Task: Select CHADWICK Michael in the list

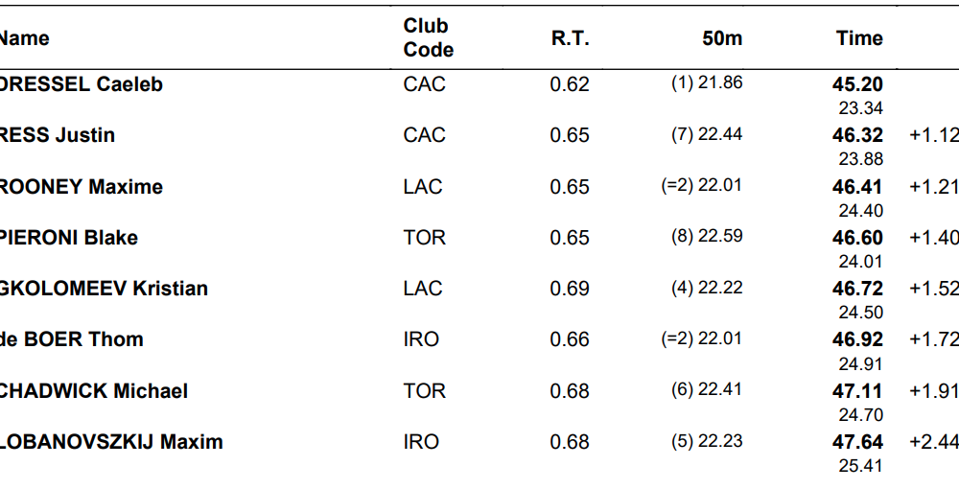Action: click(x=94, y=391)
